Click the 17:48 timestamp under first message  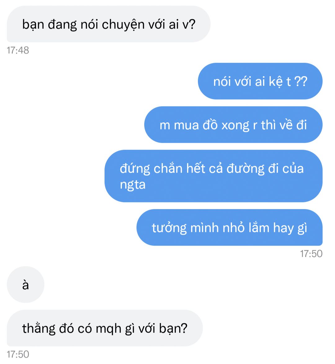[x=18, y=50]
